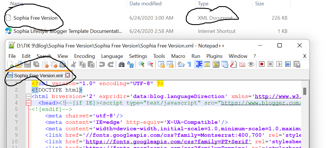Click the Define your language icon
This screenshot has width=326, height=148.
(x=207, y=64)
